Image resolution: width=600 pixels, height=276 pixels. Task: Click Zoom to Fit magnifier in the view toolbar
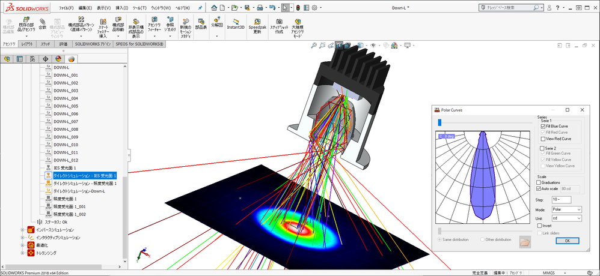coord(314,46)
